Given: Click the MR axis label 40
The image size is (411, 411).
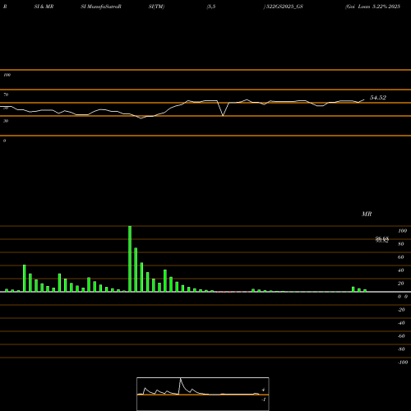Looking at the screenshot, I should 401,270.
